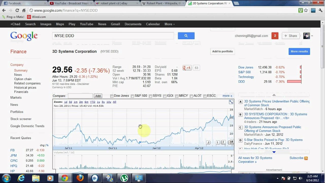
Task: Check the ESCC compare checkbox
Action: 205,96
